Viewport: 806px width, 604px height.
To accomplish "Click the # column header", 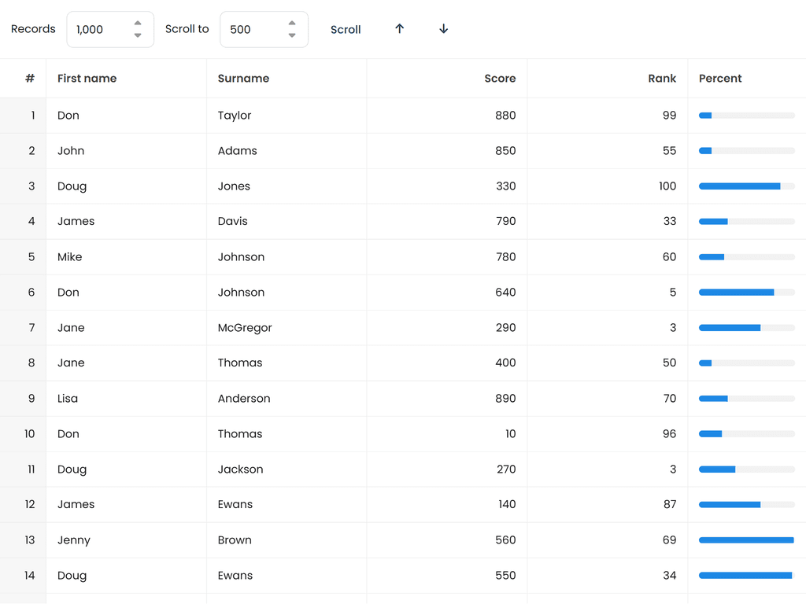I will [x=29, y=78].
